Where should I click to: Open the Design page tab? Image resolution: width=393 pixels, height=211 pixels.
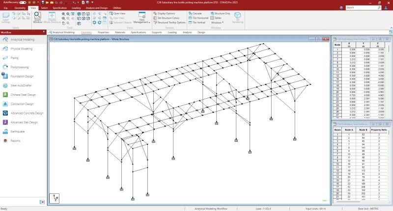[x=201, y=32]
